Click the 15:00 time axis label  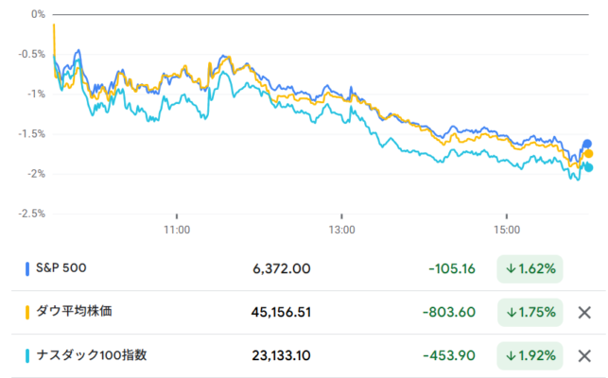click(x=508, y=230)
